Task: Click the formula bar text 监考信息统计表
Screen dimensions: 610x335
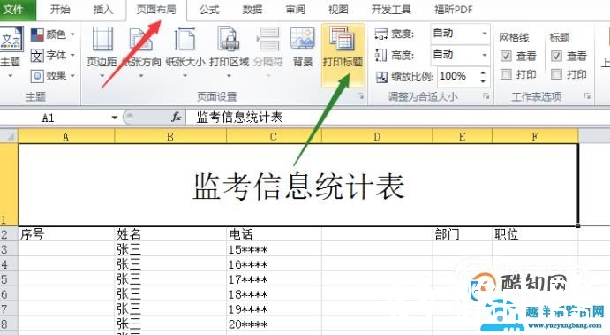Action: (239, 117)
